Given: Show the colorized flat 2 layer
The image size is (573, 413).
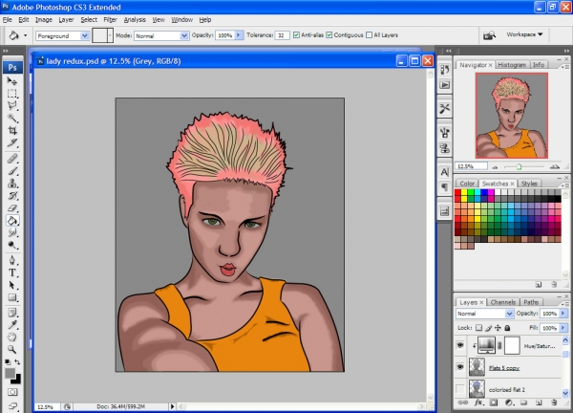Looking at the screenshot, I should click(460, 389).
